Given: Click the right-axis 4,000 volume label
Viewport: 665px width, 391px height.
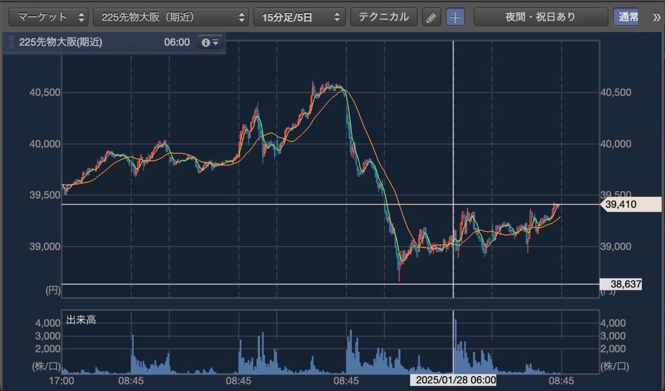Looking at the screenshot, I should (613, 323).
